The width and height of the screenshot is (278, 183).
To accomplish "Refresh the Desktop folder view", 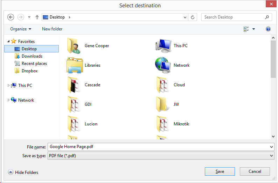I will [x=193, y=17].
